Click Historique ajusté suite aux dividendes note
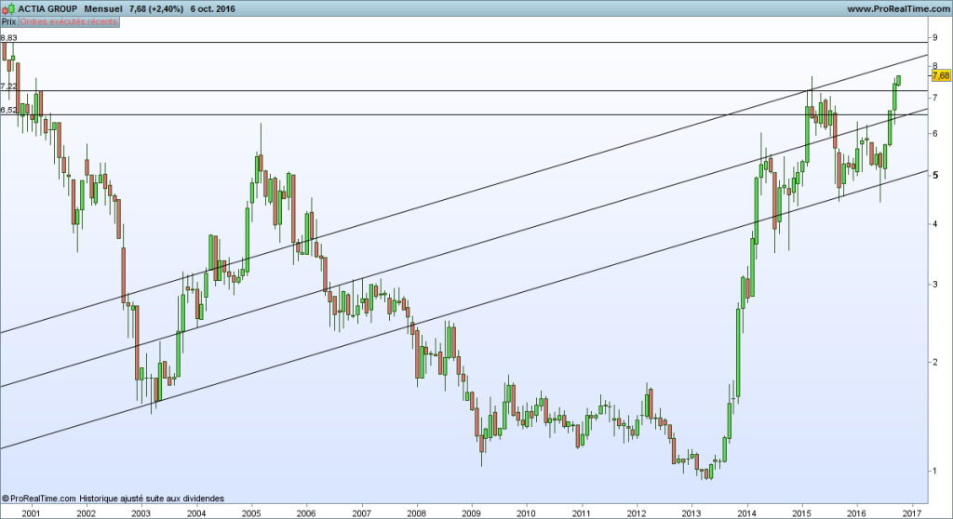 pyautogui.click(x=152, y=499)
